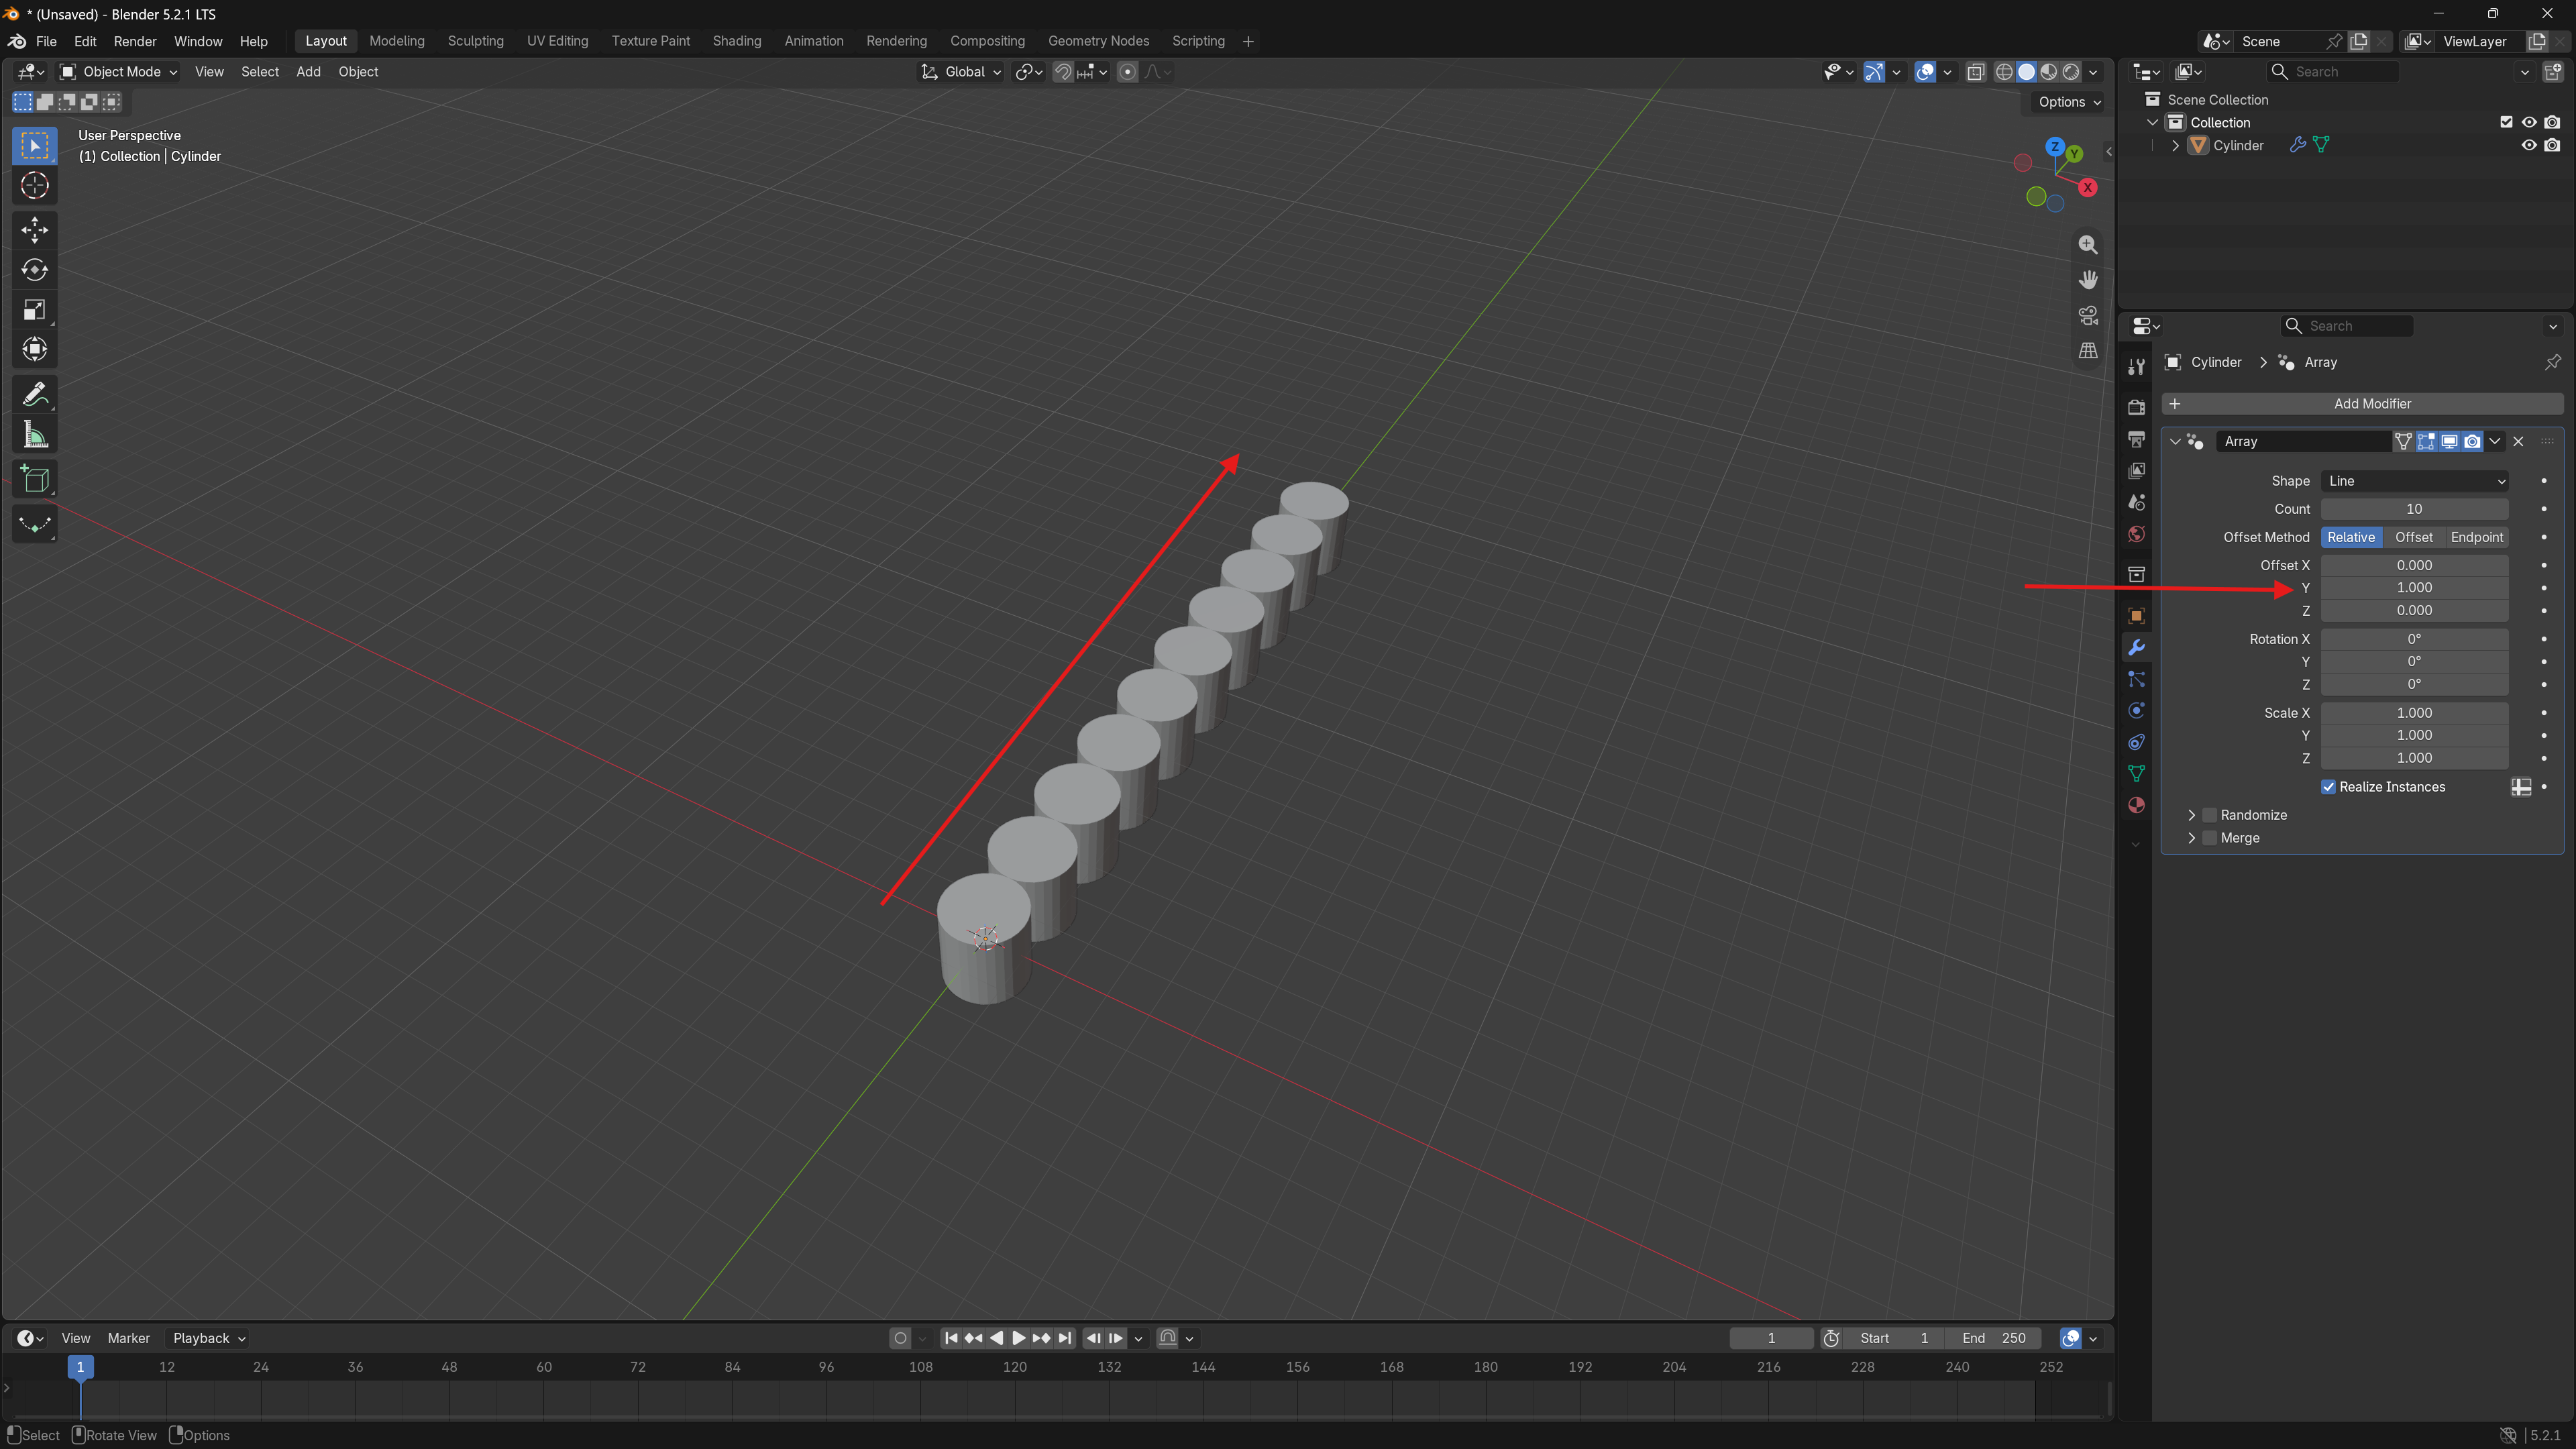
Task: Choose the Measure tool
Action: pyautogui.click(x=35, y=435)
